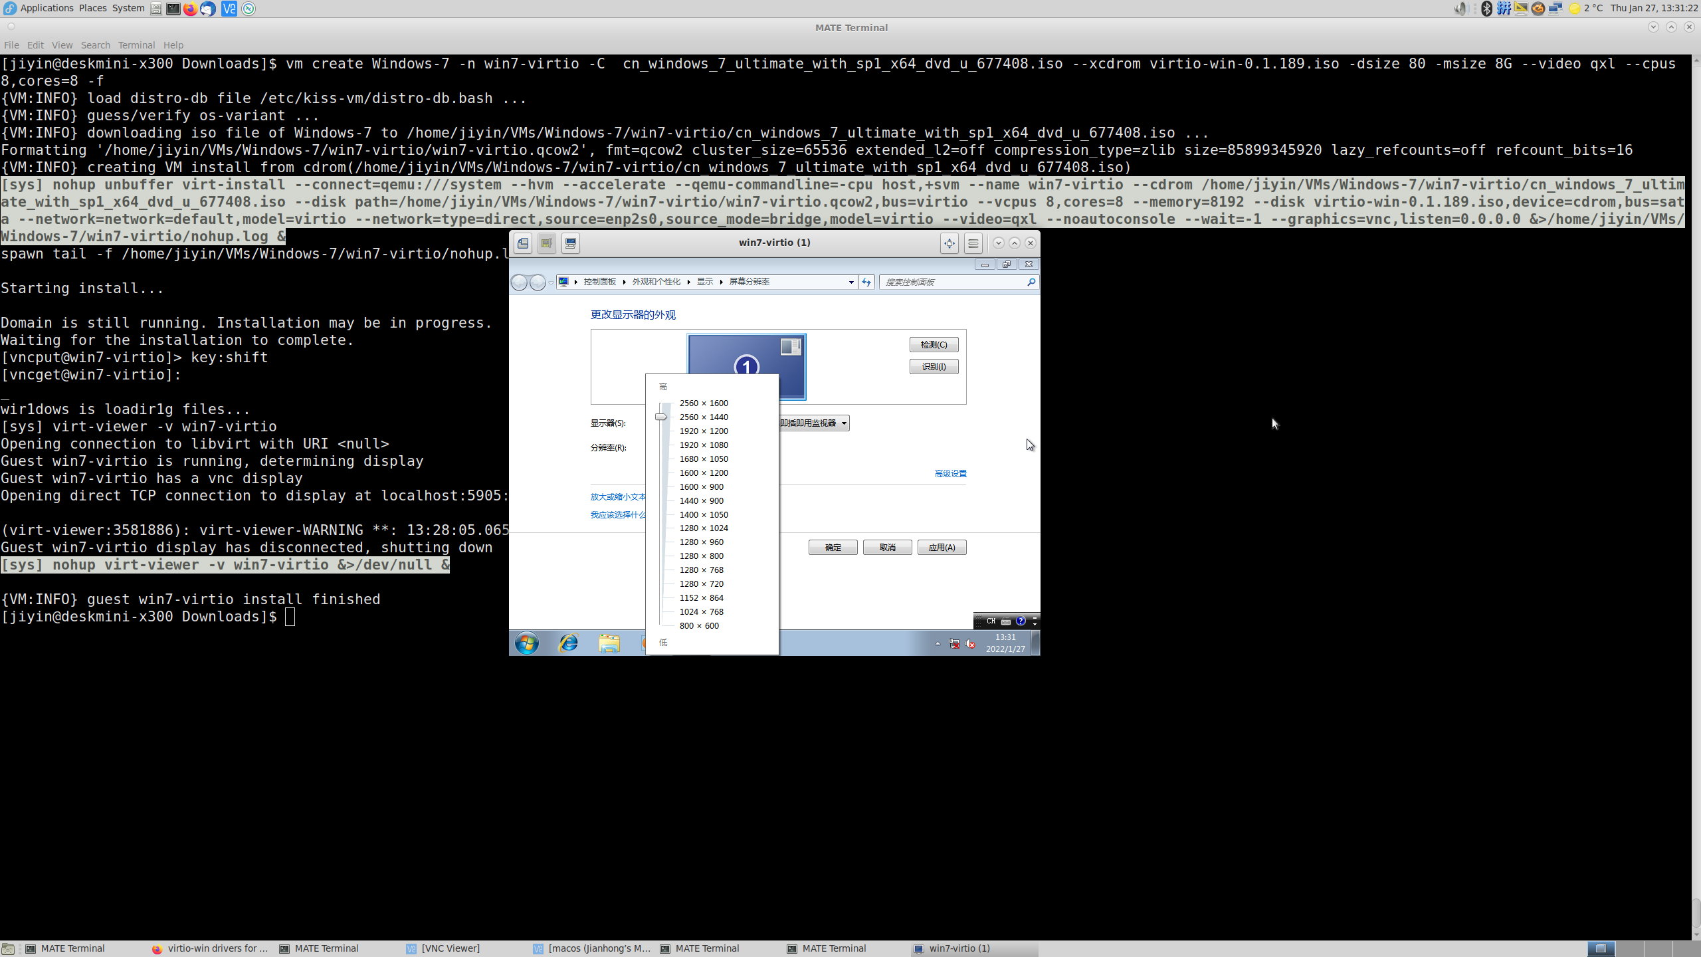Open Windows Explorer folder icon

point(609,643)
